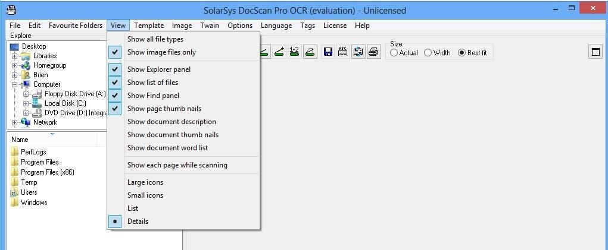This screenshot has height=250, width=608.
Task: Choose the Details view option
Action: [183, 221]
